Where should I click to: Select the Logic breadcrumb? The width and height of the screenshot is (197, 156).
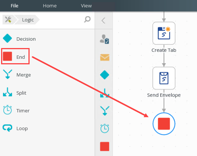[x=28, y=20]
